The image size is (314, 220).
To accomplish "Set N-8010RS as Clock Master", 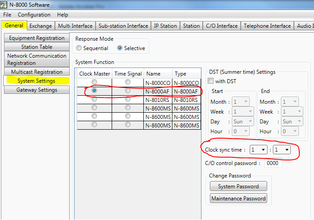I will tap(94, 99).
